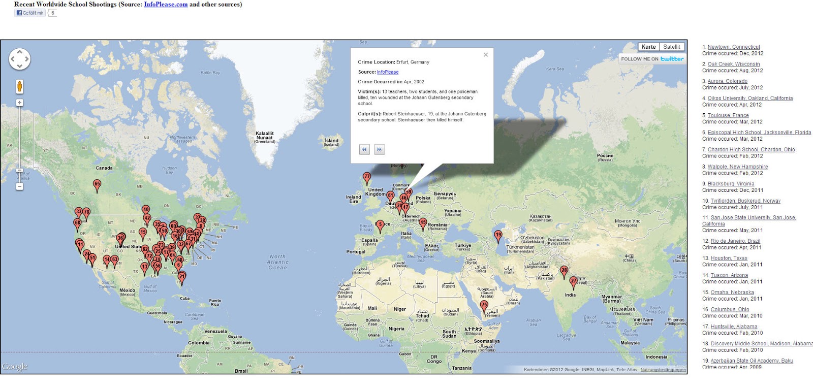Click the Follow Me on Twitter button
The image size is (813, 389).
click(652, 59)
